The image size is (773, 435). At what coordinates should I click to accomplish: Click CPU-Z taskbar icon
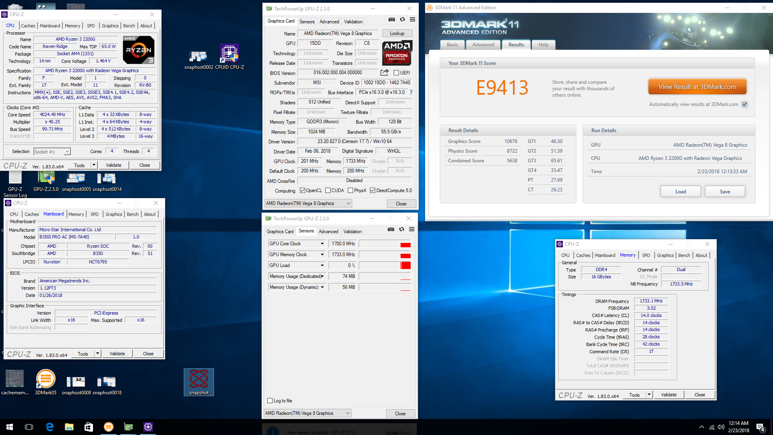point(148,427)
